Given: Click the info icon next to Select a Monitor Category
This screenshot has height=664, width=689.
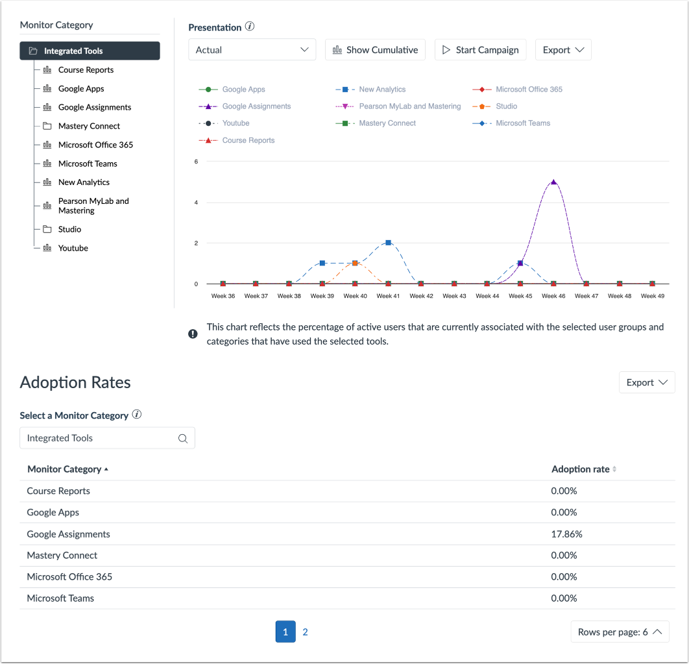Looking at the screenshot, I should (x=137, y=414).
